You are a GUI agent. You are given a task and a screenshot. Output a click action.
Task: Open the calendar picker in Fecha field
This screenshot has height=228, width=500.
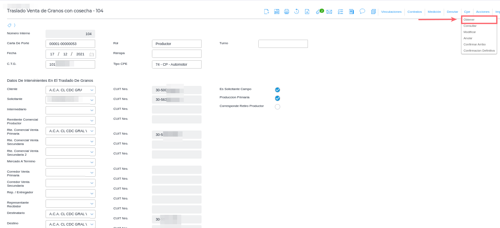pos(91,54)
